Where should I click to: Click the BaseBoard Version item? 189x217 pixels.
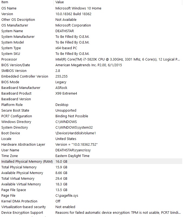point(16,99)
